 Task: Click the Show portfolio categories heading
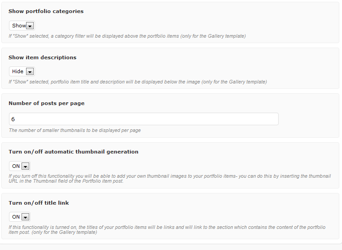tap(46, 11)
